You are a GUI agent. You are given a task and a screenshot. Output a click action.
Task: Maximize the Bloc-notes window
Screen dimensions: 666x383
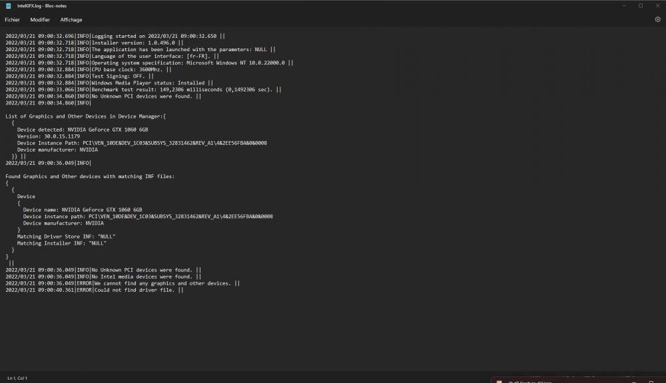click(641, 5)
